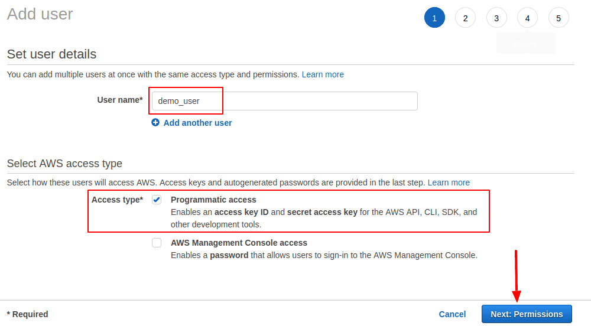Open Learn more link under AWS access type
591x326 pixels.
[x=449, y=182]
